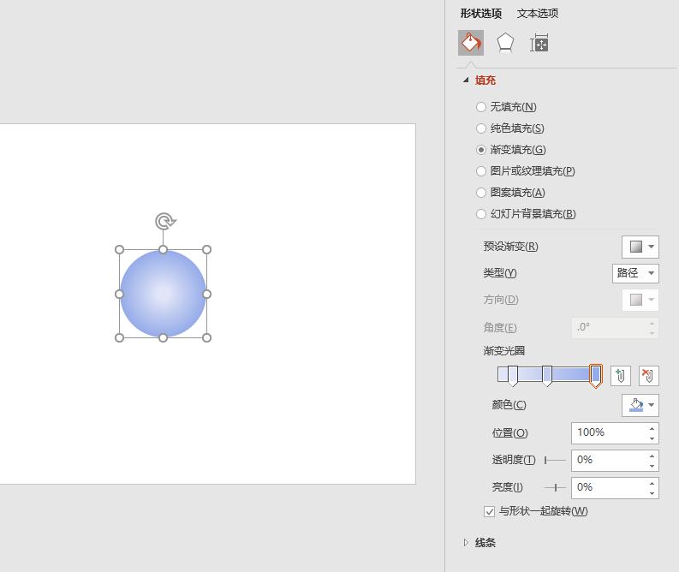Screen dimensions: 679x572
Task: Select the last gradient stop at 100%
Action: [x=596, y=375]
